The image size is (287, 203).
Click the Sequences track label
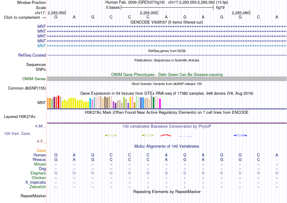(36, 64)
